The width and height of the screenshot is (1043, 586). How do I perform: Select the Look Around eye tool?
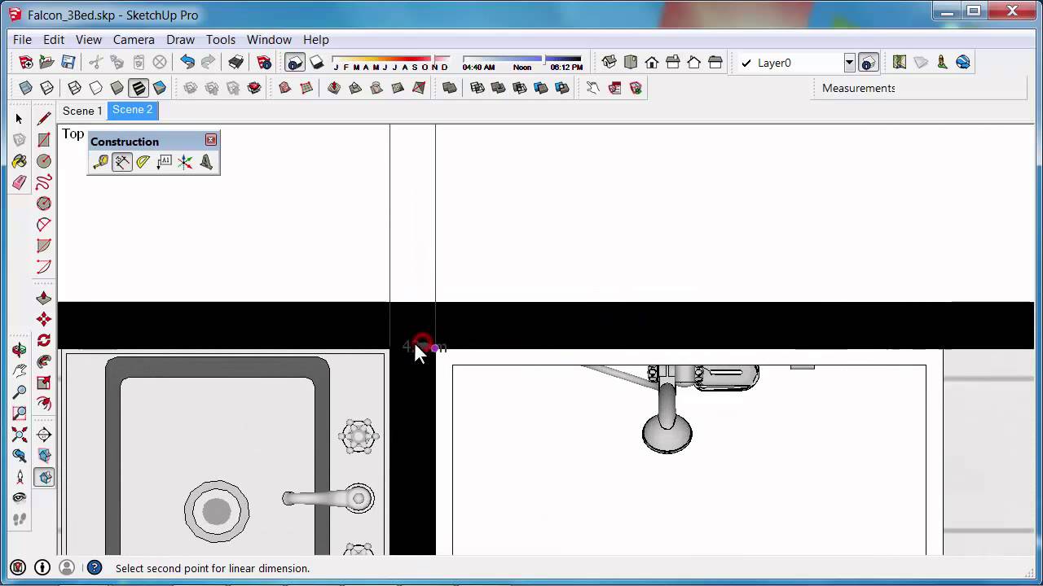click(x=20, y=498)
